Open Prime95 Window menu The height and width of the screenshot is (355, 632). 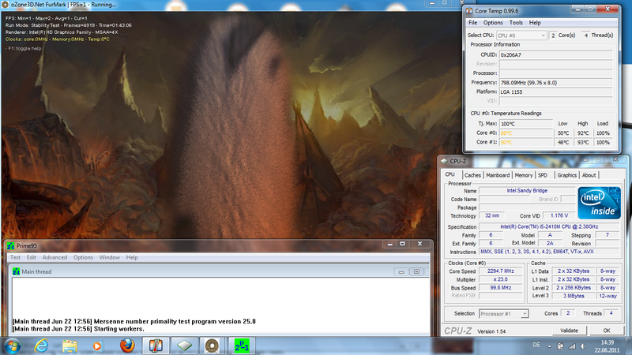click(109, 257)
